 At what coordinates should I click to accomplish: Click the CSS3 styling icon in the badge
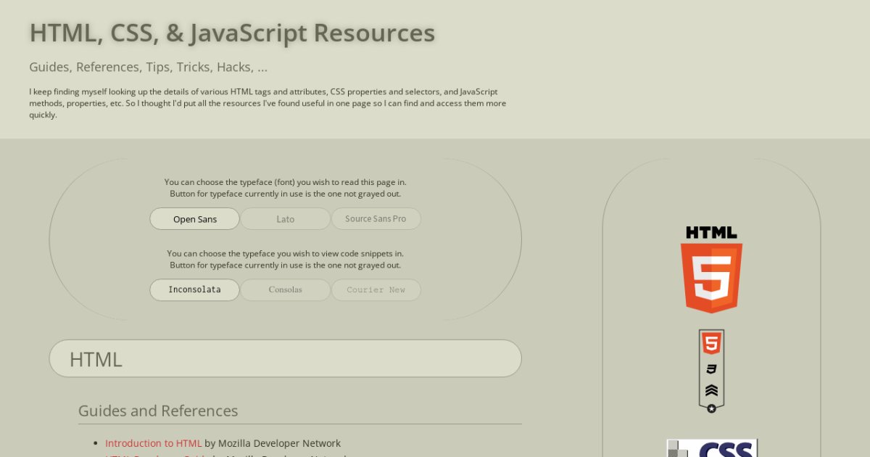click(711, 369)
